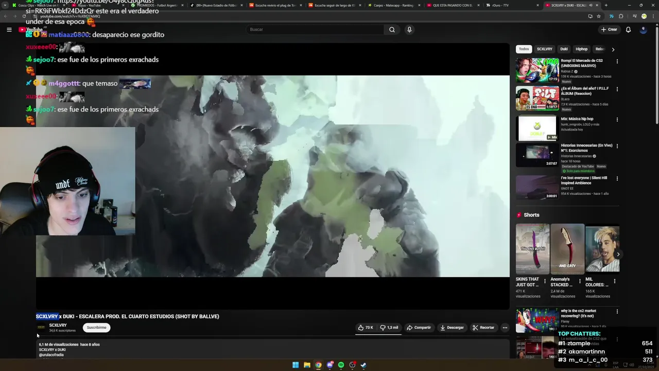This screenshot has height=371, width=659.
Task: Open the YouTube hamburger guide menu
Action: (x=9, y=29)
